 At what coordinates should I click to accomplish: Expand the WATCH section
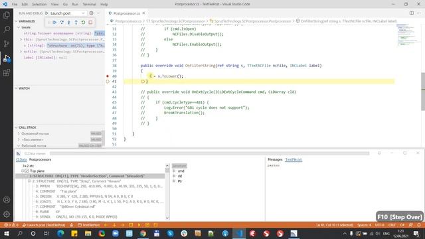coord(16,88)
